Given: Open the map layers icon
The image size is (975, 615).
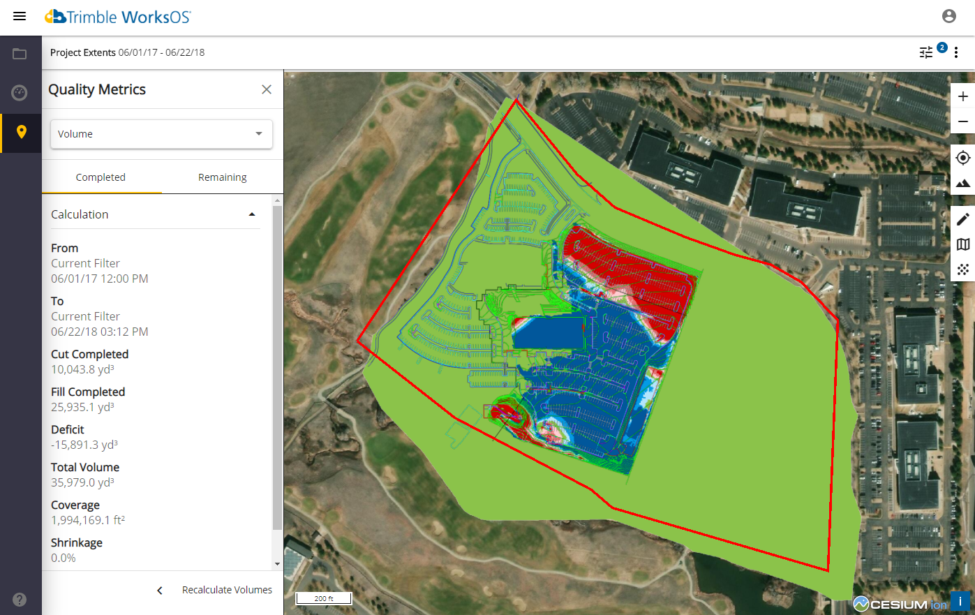Looking at the screenshot, I should click(x=963, y=244).
